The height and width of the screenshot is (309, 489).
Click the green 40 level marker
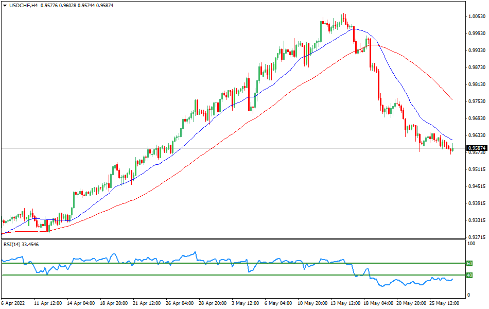click(469, 274)
